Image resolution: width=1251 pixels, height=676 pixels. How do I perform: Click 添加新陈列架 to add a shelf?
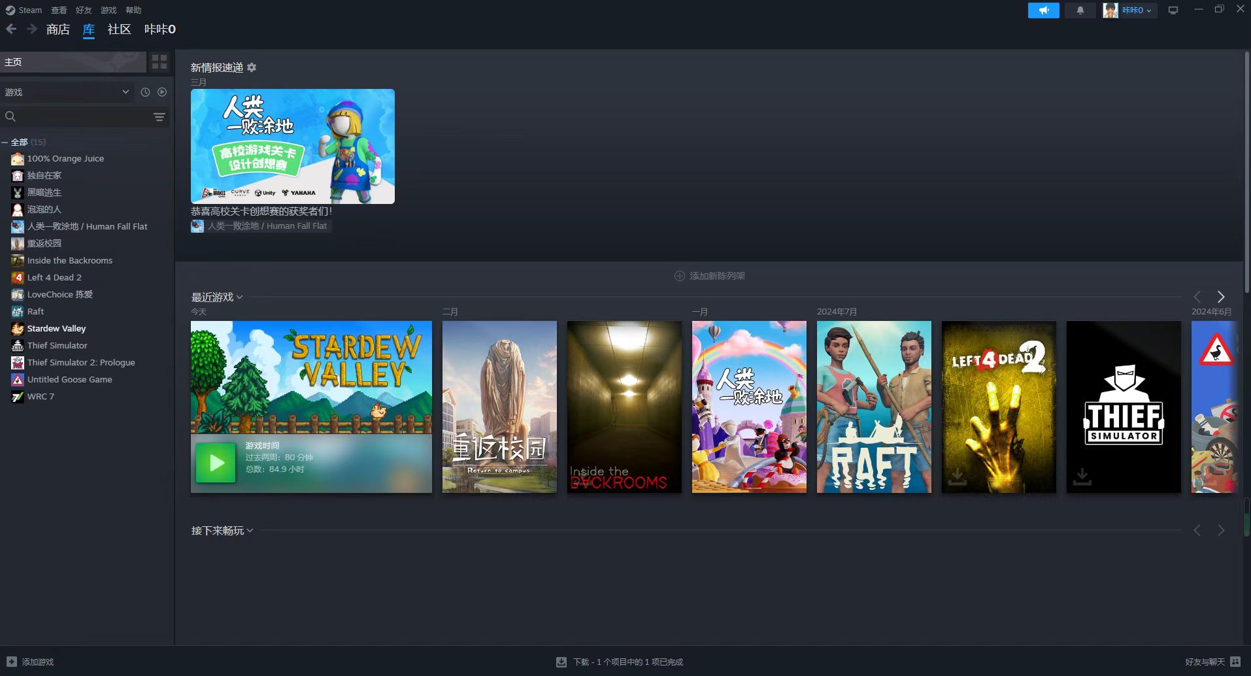[x=710, y=276]
